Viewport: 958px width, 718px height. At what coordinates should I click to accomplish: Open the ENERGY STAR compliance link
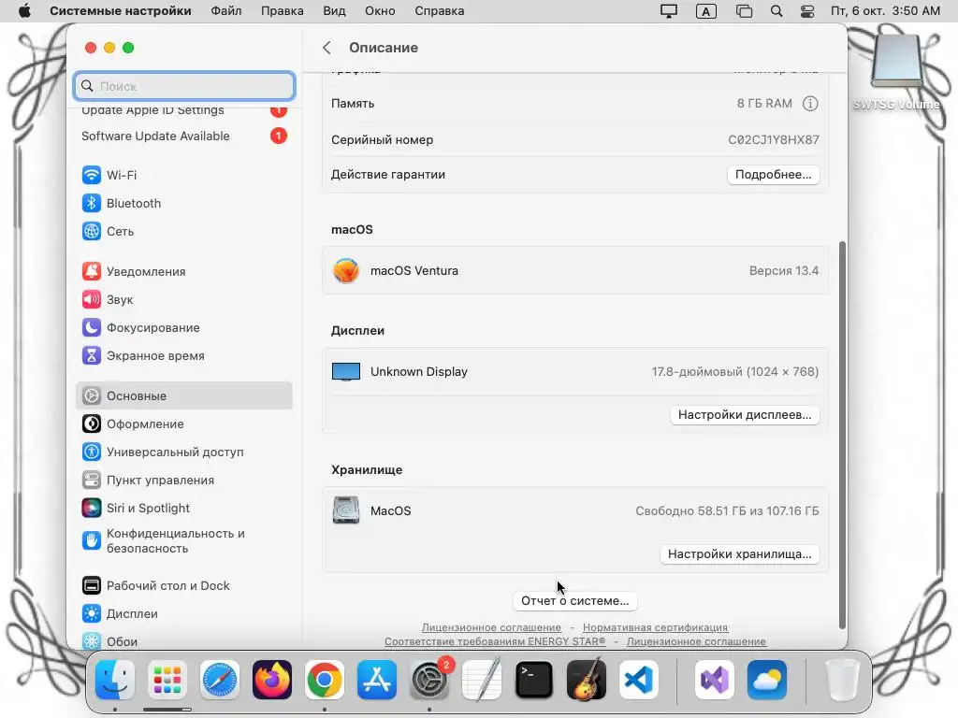495,641
